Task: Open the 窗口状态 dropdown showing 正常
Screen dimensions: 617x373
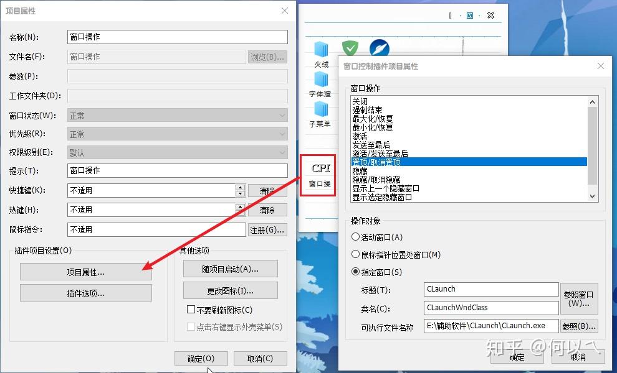Action: [282, 115]
